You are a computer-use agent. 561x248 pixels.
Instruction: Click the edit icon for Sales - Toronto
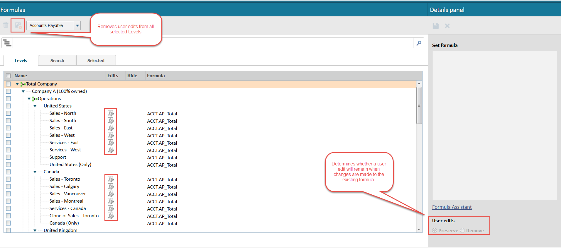[111, 179]
